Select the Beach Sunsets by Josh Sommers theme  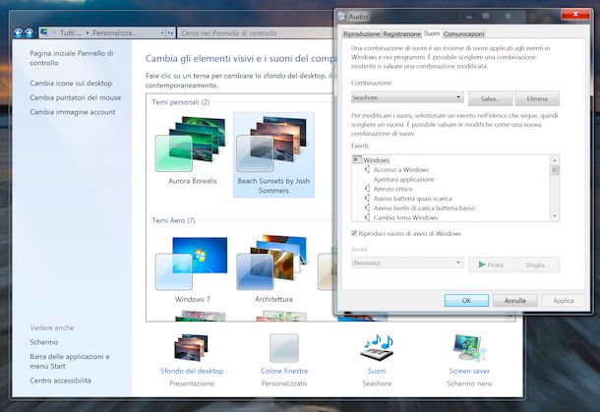(273, 154)
